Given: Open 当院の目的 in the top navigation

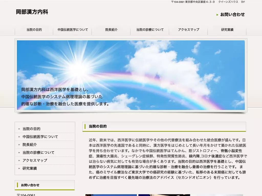Looking at the screenshot, I should click(x=34, y=30).
